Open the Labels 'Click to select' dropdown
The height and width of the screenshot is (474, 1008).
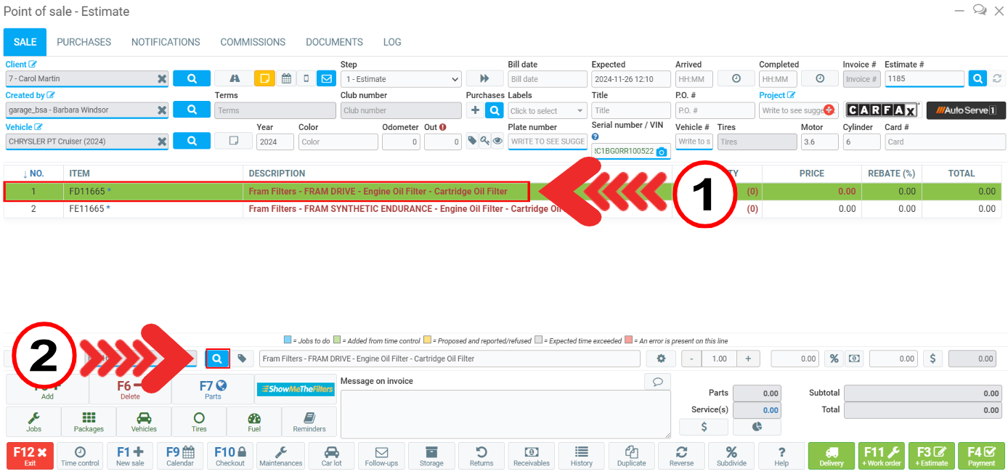[x=547, y=111]
